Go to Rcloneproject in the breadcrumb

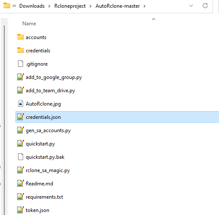70,6
